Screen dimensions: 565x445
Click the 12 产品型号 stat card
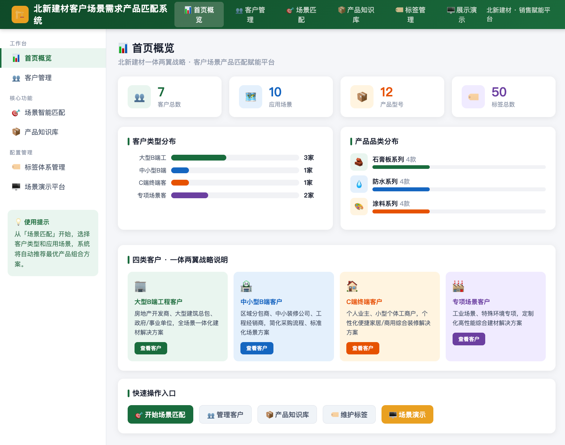pyautogui.click(x=392, y=97)
